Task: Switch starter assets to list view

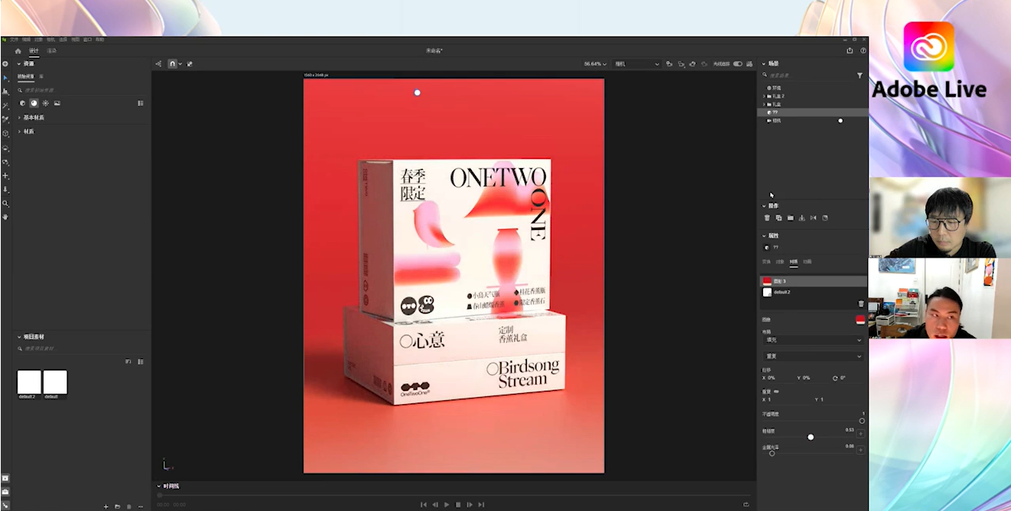Action: (141, 103)
